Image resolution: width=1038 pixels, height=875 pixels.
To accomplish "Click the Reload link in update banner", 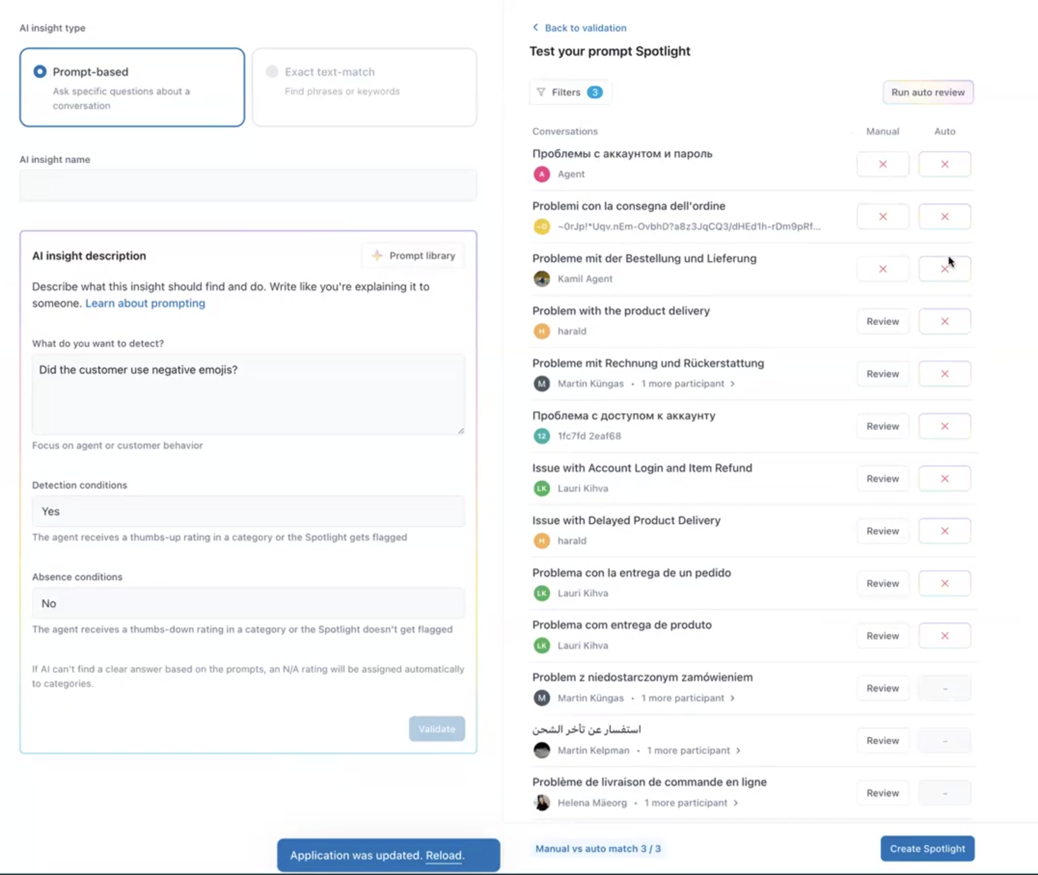I will [443, 855].
